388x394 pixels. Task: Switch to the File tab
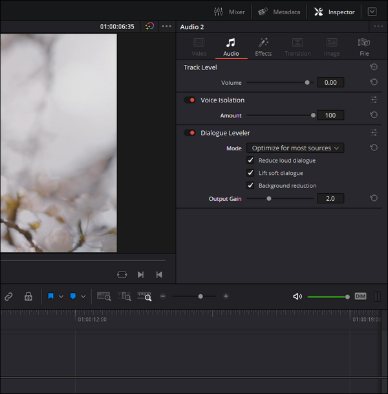pos(364,47)
